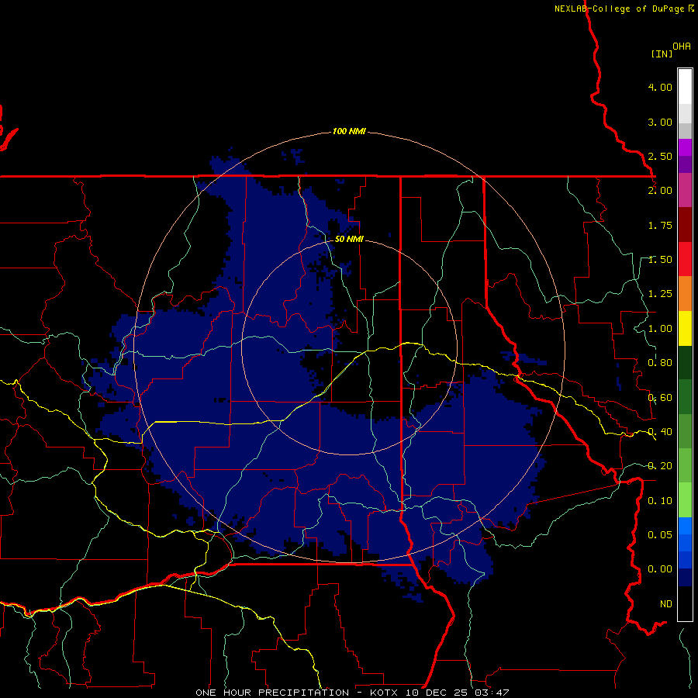The height and width of the screenshot is (698, 698).
Task: Click the [IN] units label
Action: click(662, 54)
